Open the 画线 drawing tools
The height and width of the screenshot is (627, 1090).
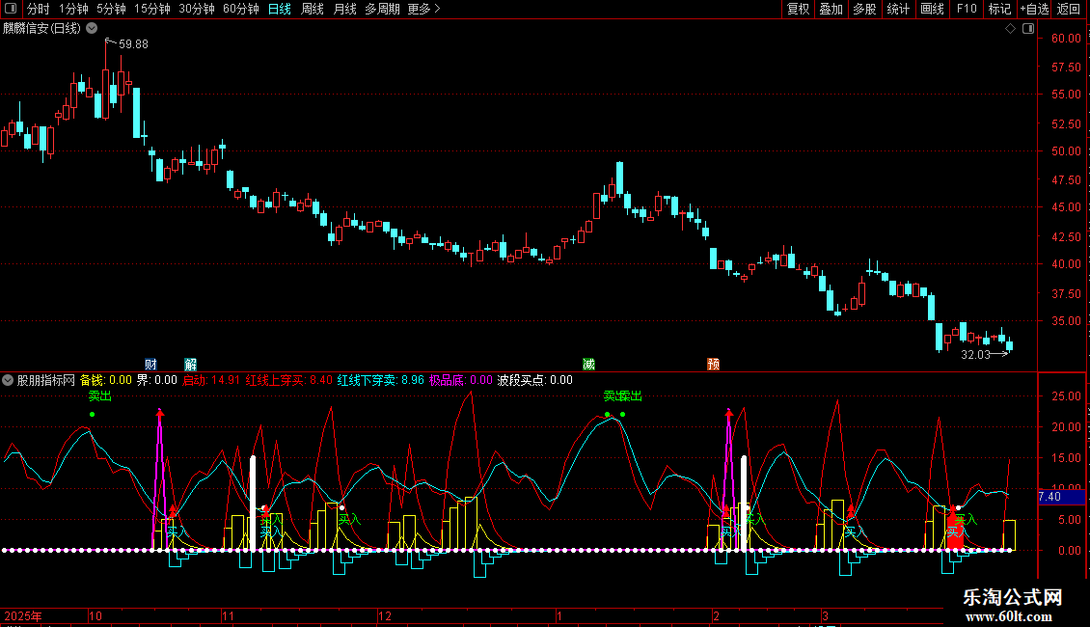click(x=932, y=9)
